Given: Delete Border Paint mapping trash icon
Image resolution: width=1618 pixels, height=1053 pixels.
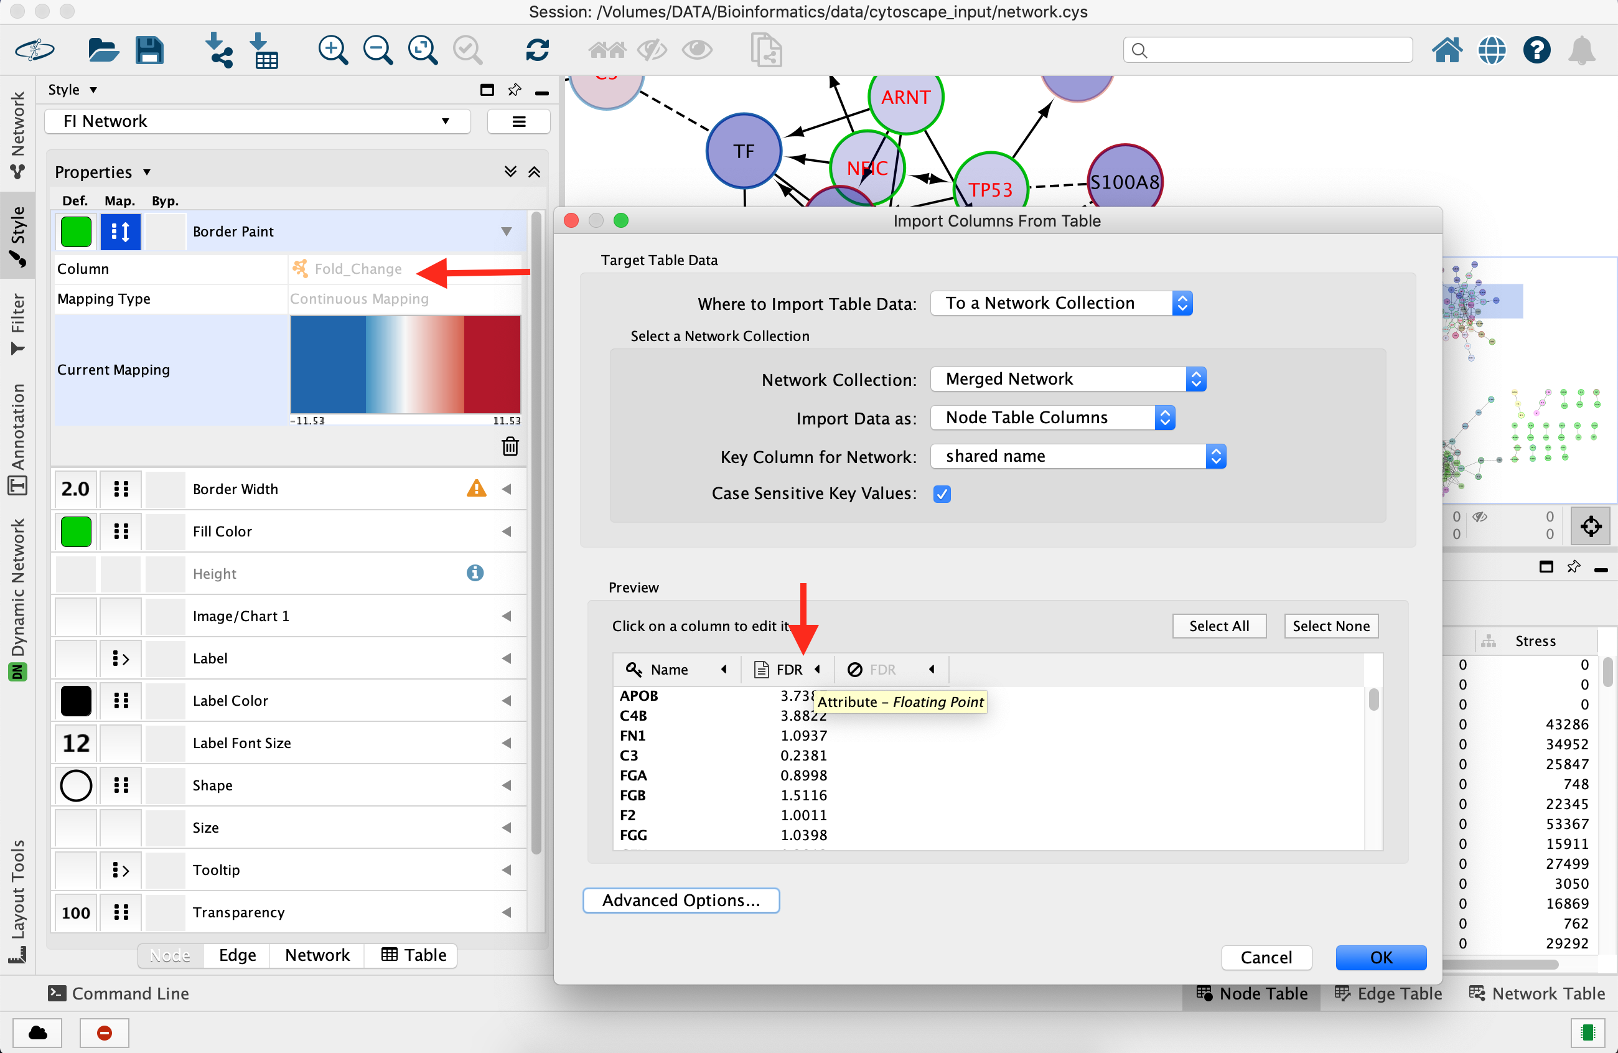Looking at the screenshot, I should click(x=510, y=446).
